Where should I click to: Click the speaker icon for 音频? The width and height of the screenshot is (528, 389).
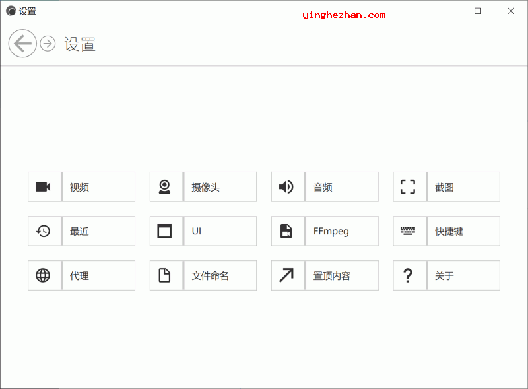286,187
